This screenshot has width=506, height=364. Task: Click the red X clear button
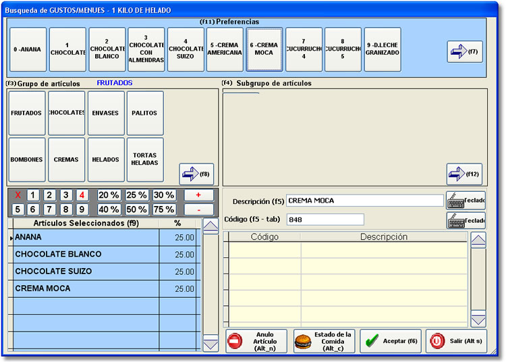(18, 195)
